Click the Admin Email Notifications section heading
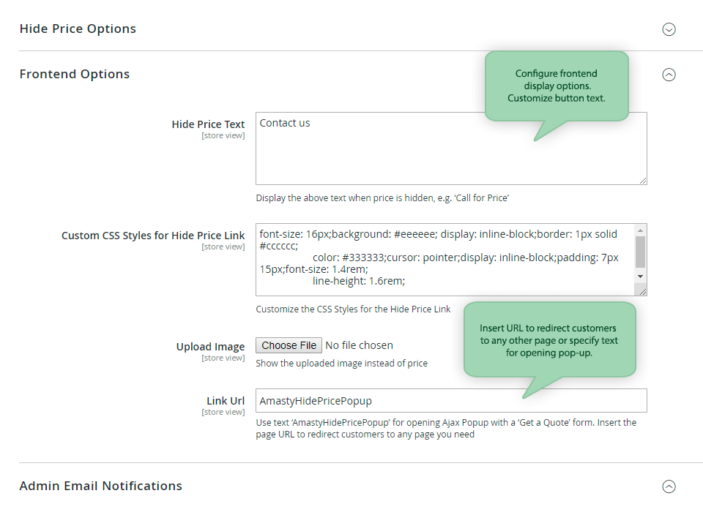The height and width of the screenshot is (515, 703). (101, 486)
